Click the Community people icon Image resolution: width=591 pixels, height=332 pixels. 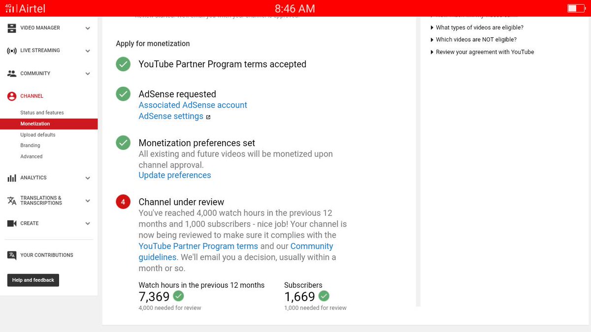coord(12,74)
